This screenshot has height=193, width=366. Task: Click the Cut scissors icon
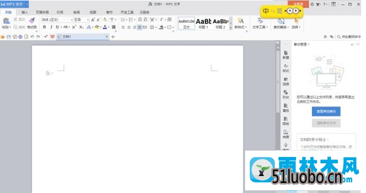point(15,20)
